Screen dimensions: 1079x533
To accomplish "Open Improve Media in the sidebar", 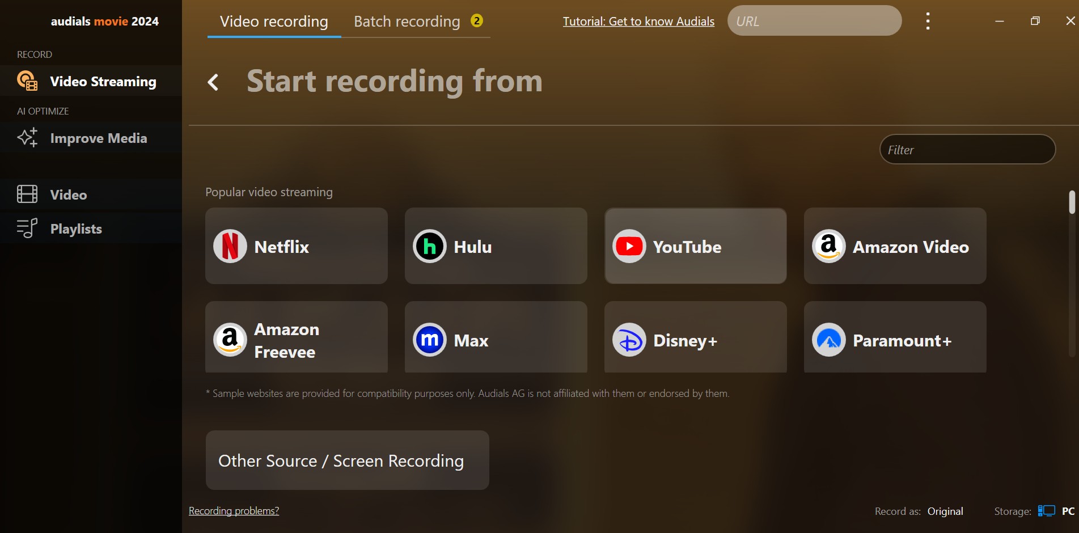I will [x=91, y=138].
